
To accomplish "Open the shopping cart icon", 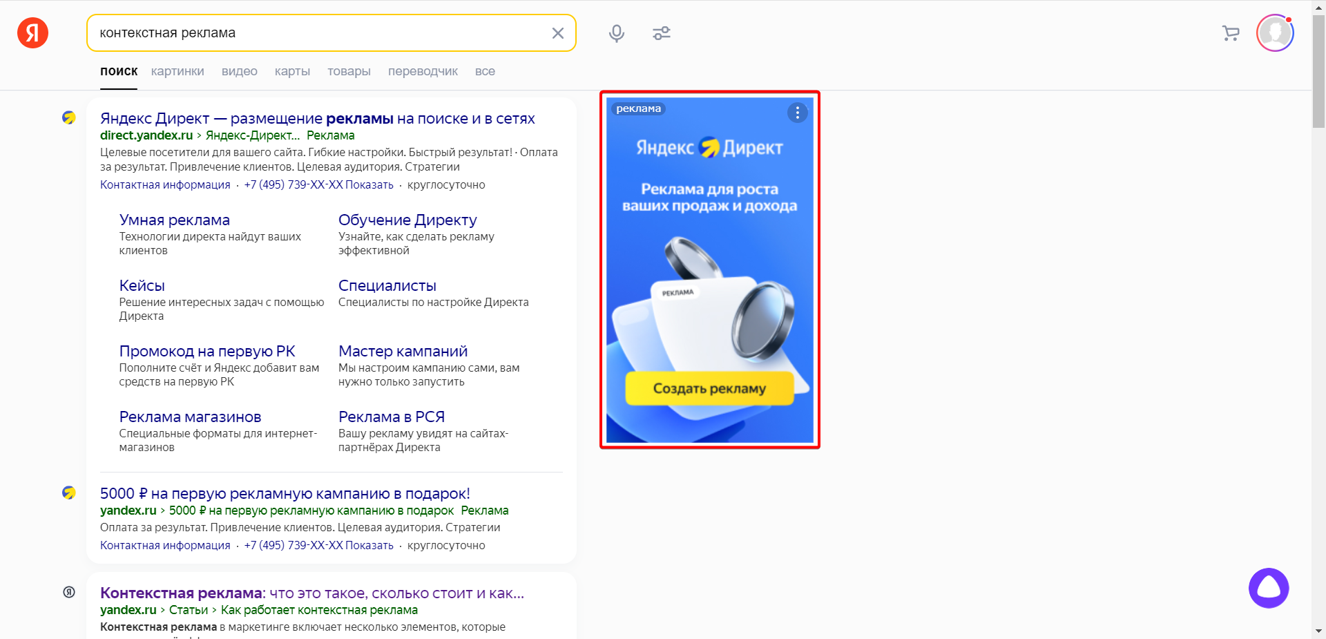I will coord(1231,33).
